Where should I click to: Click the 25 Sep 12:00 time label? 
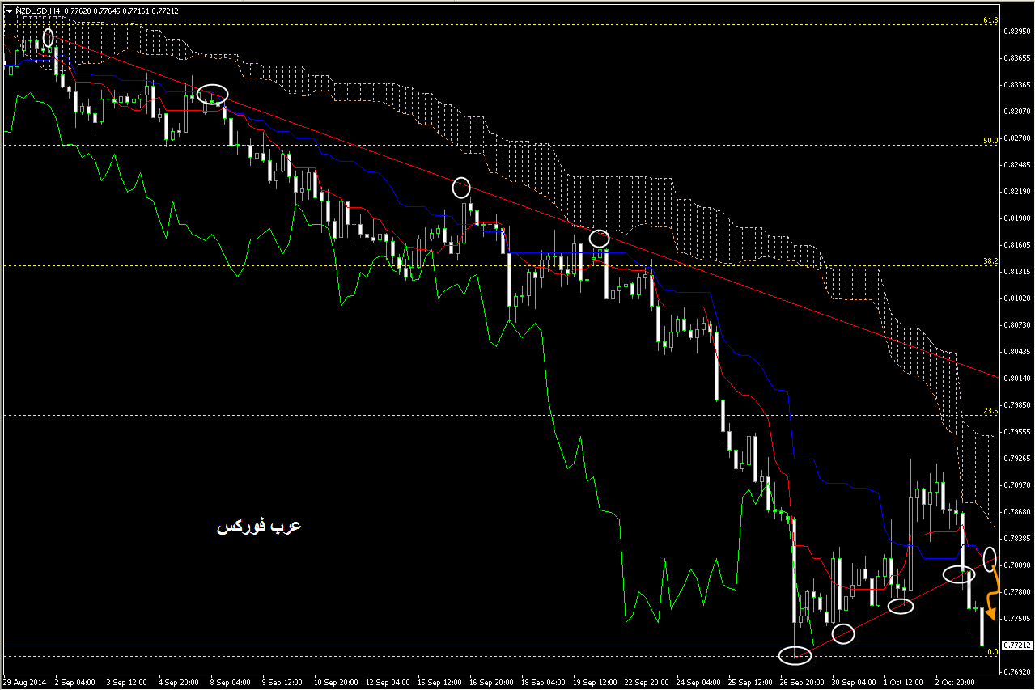pyautogui.click(x=749, y=683)
